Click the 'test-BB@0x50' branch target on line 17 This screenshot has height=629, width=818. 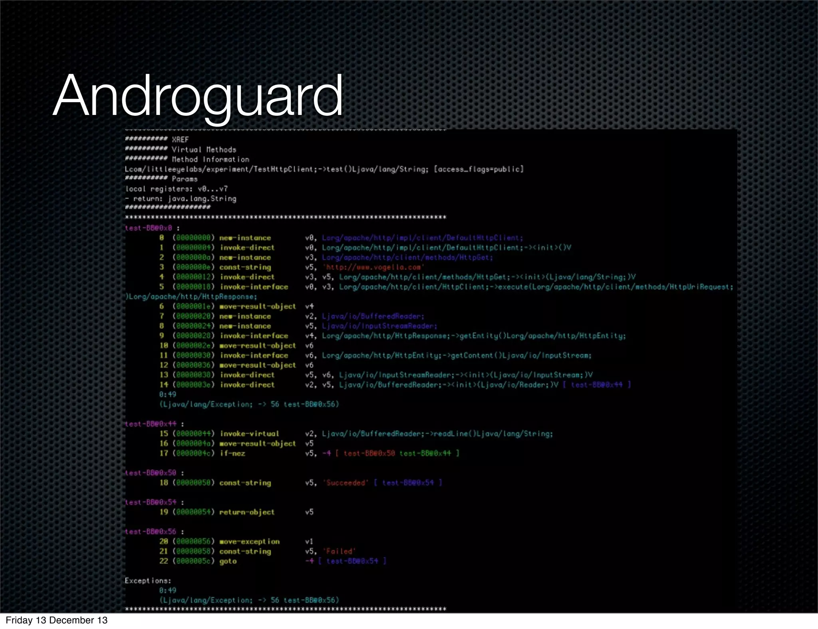pos(369,453)
